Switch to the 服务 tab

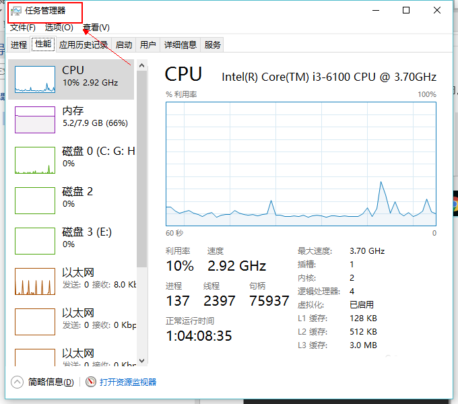(x=212, y=44)
